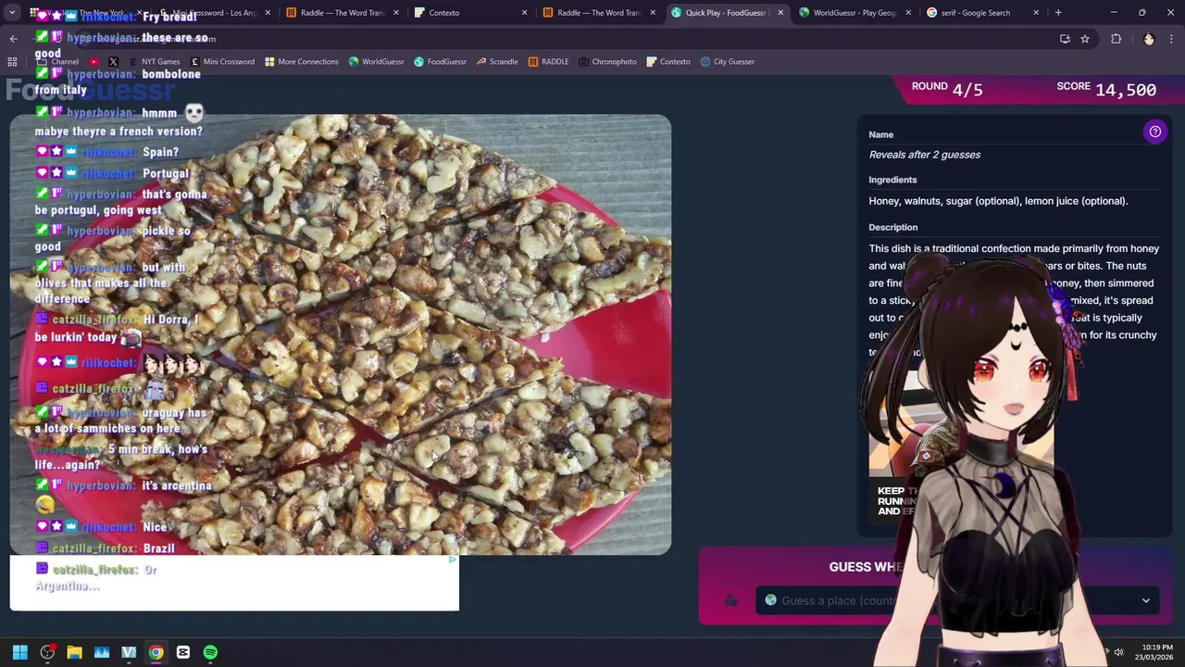Open the Windows Start menu

pyautogui.click(x=20, y=652)
